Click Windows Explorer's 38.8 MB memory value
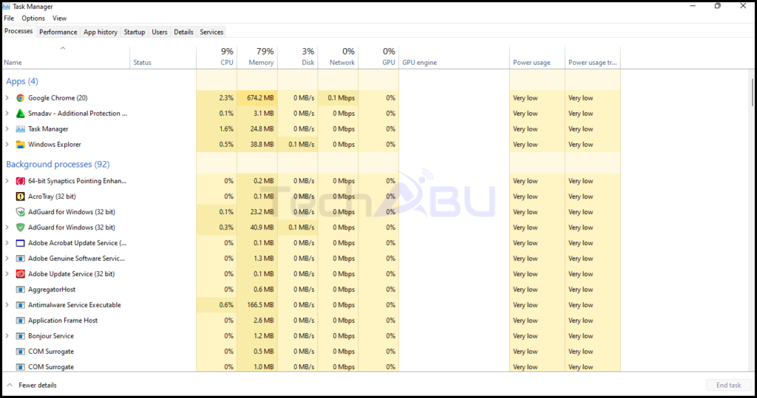 262,144
